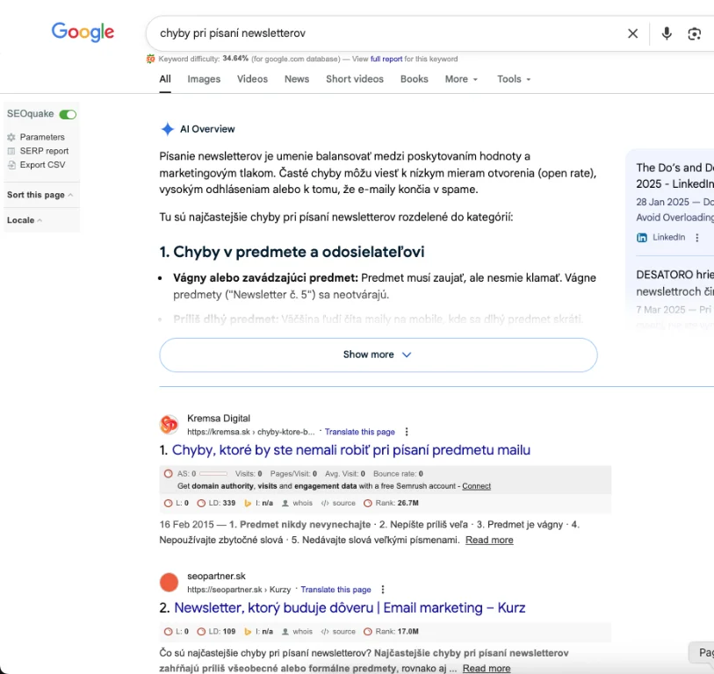Open the full report keyword link

tap(386, 59)
